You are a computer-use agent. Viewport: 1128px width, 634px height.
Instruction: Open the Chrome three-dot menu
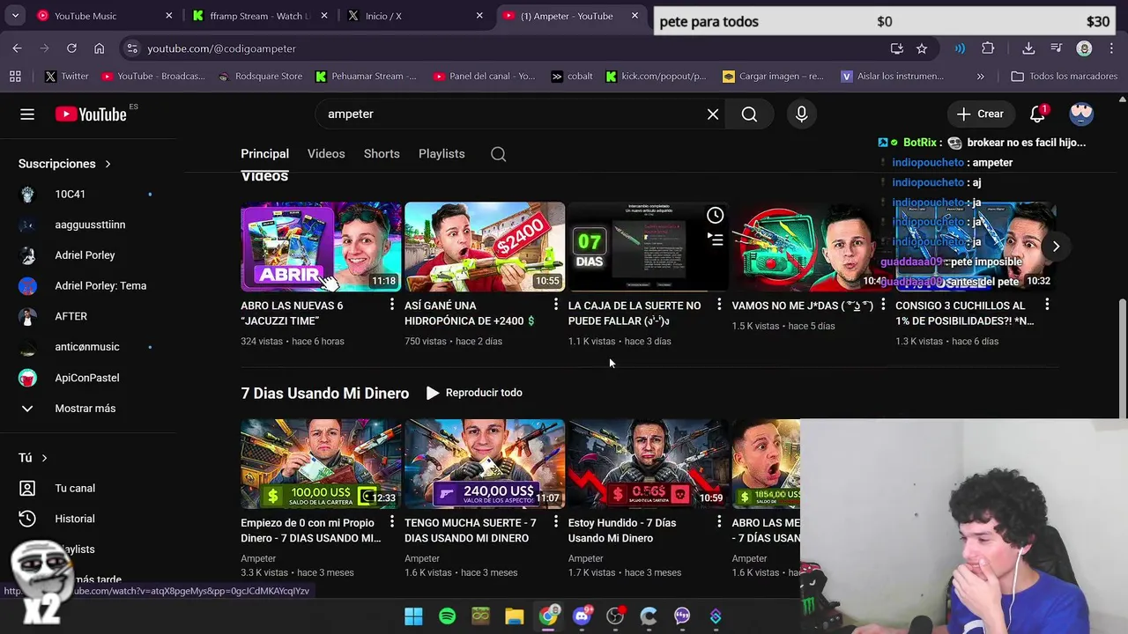(x=1111, y=48)
